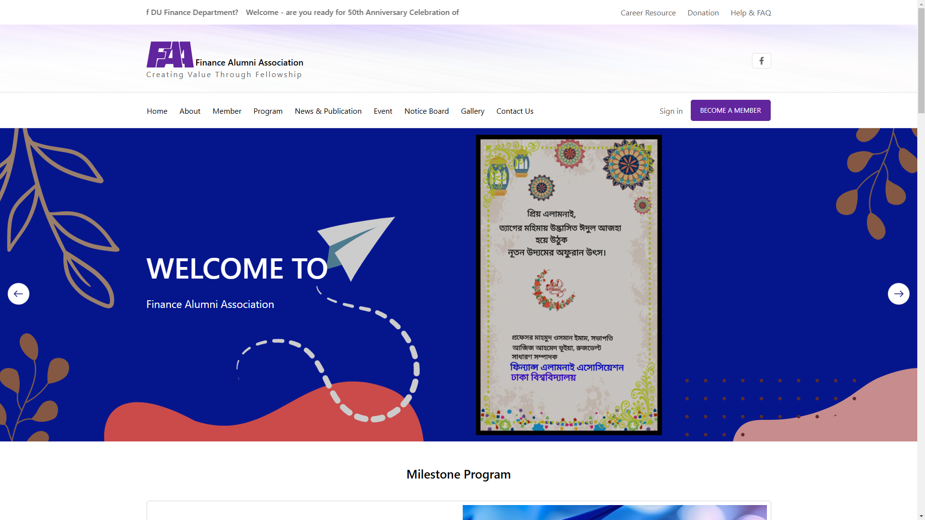Open the Gallery page
This screenshot has width=925, height=520.
click(472, 111)
